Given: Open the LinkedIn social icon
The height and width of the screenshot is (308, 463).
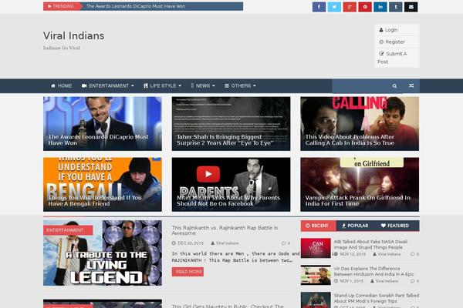Looking at the screenshot, I should [380, 7].
